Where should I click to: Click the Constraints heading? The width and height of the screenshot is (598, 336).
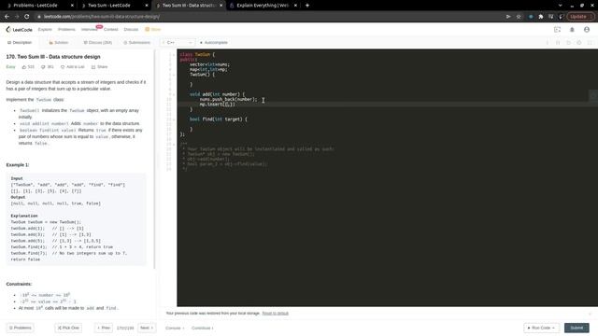[x=19, y=284]
